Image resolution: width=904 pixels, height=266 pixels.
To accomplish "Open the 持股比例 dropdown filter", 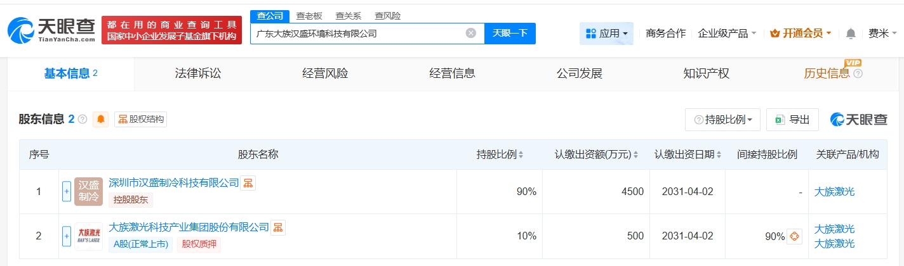I will 722,119.
